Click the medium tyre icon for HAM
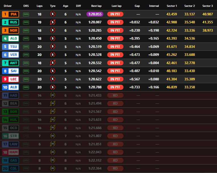 tap(53, 152)
